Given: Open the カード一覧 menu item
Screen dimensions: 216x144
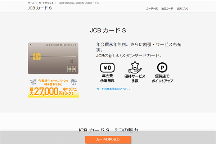Looking at the screenshot, I should click(152, 9).
